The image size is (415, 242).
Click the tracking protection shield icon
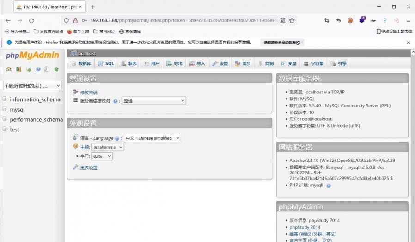[67, 20]
